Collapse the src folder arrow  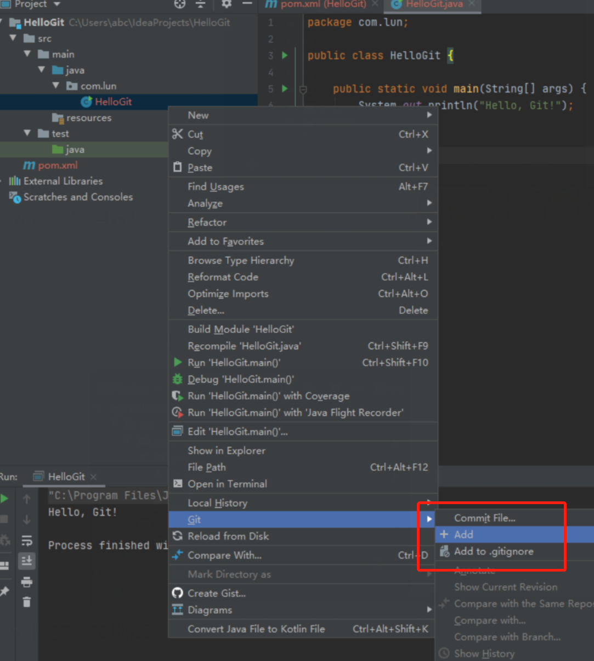(x=13, y=38)
